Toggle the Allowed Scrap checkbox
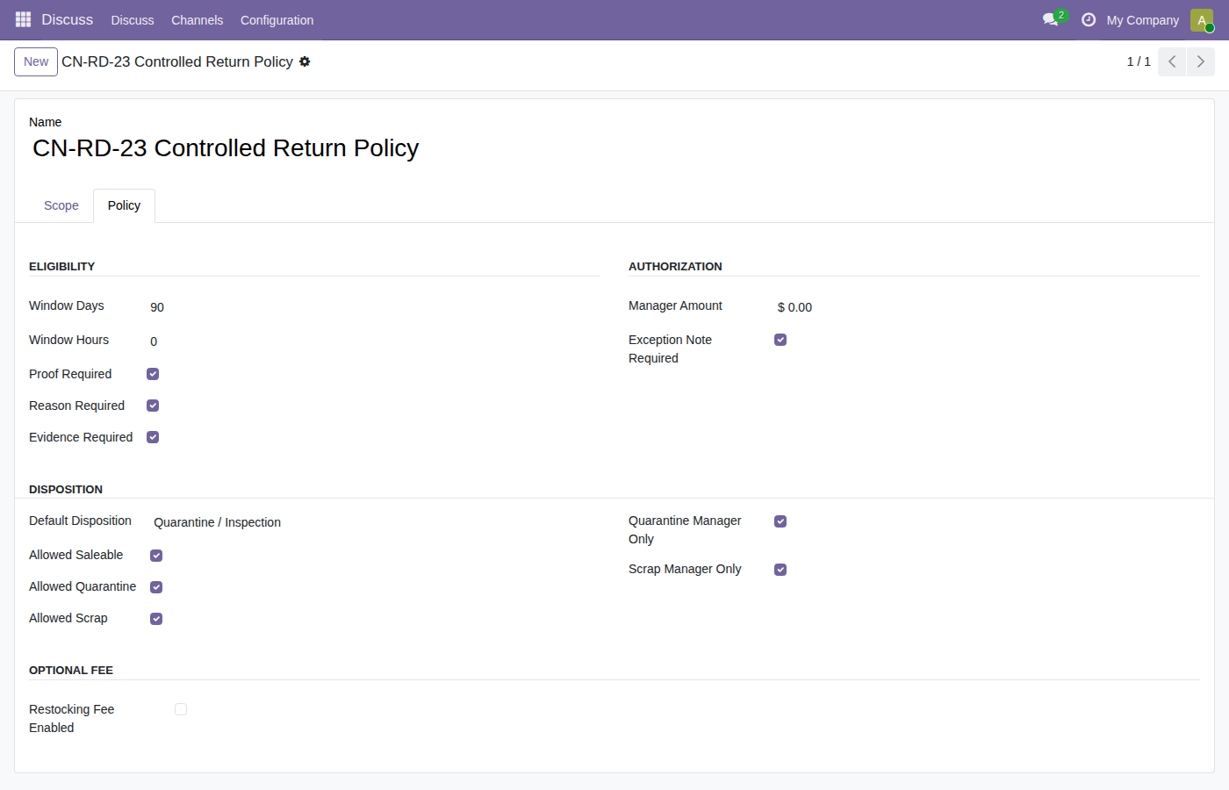The width and height of the screenshot is (1229, 790). click(x=156, y=619)
